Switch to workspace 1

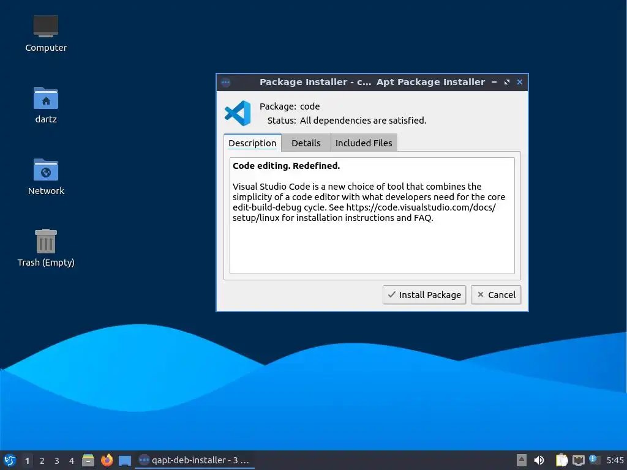[27, 461]
